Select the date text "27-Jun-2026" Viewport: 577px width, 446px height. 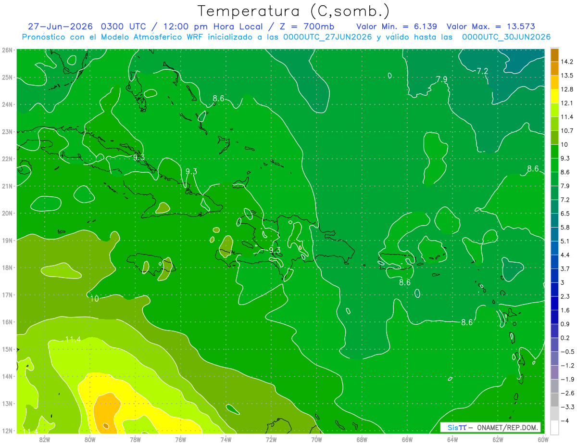(x=60, y=26)
